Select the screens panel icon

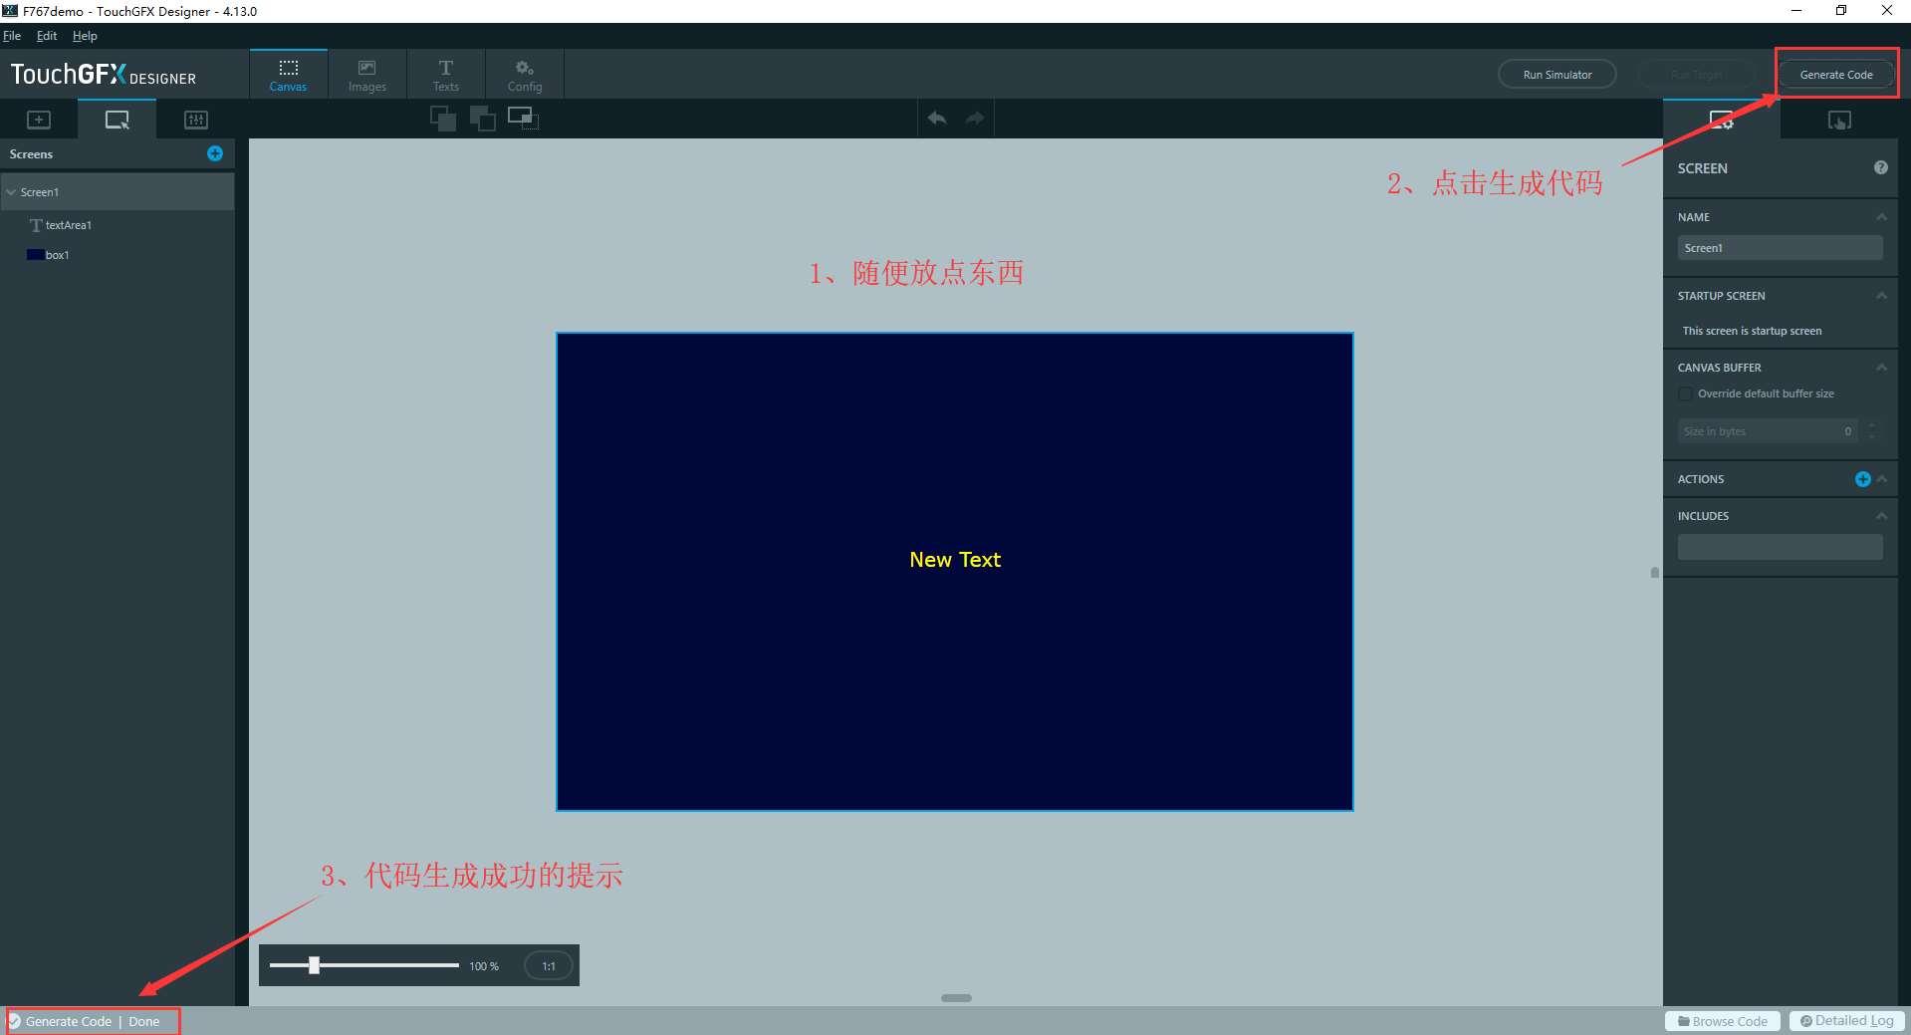tap(117, 120)
